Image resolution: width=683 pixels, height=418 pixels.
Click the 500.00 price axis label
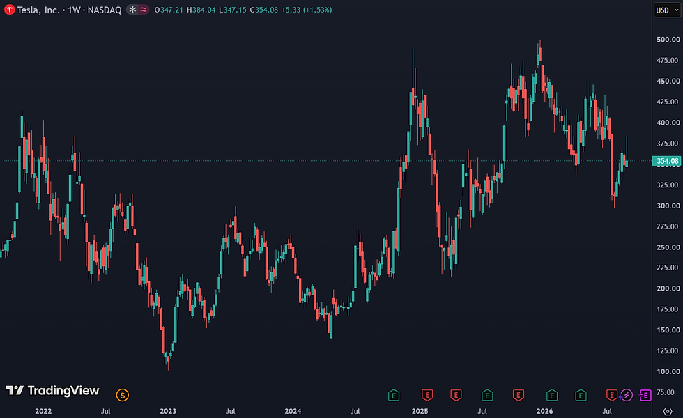click(668, 40)
